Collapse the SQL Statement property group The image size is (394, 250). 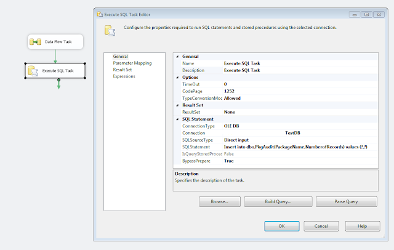[x=177, y=119]
